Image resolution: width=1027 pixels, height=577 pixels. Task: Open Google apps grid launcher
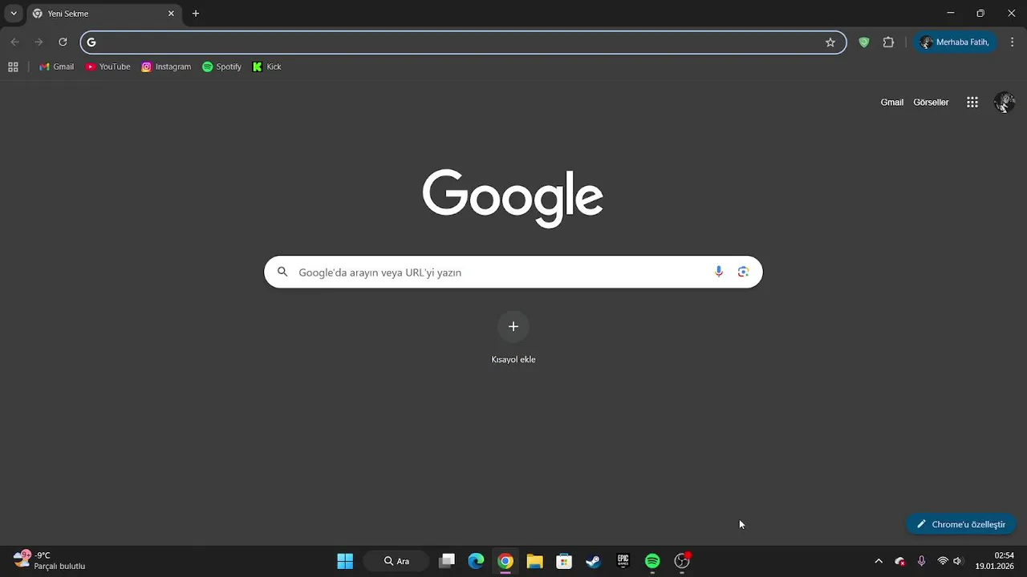coord(972,103)
